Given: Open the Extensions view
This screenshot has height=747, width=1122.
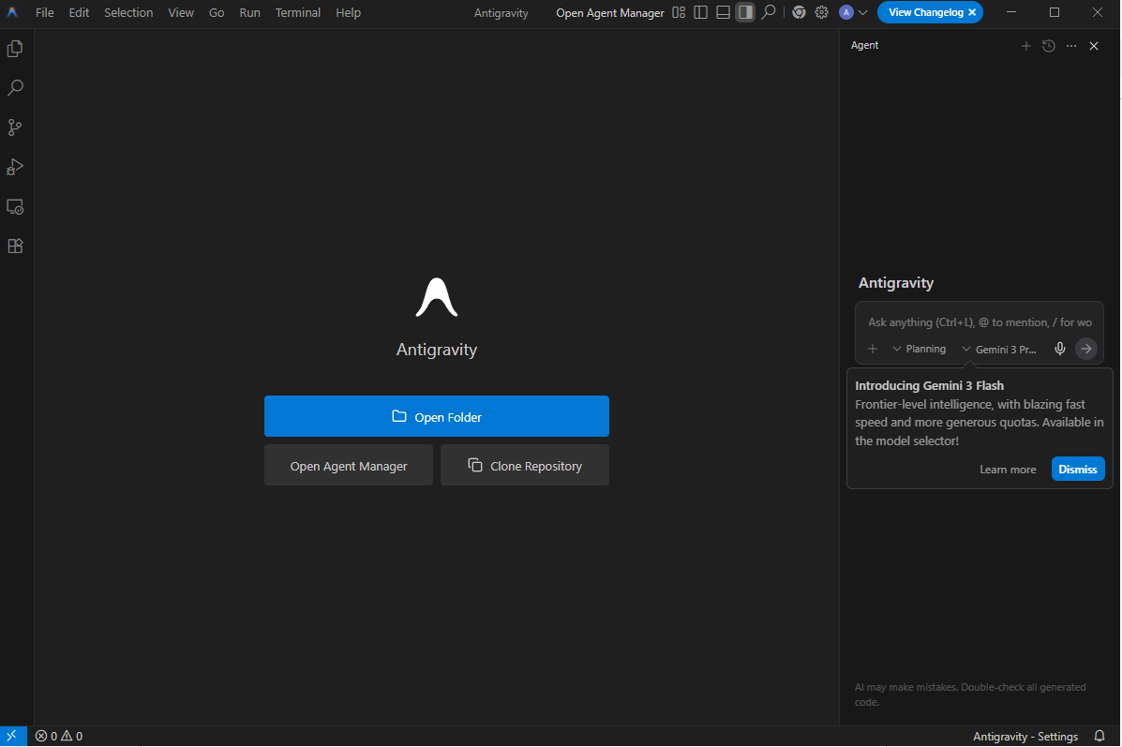Looking at the screenshot, I should tap(15, 246).
